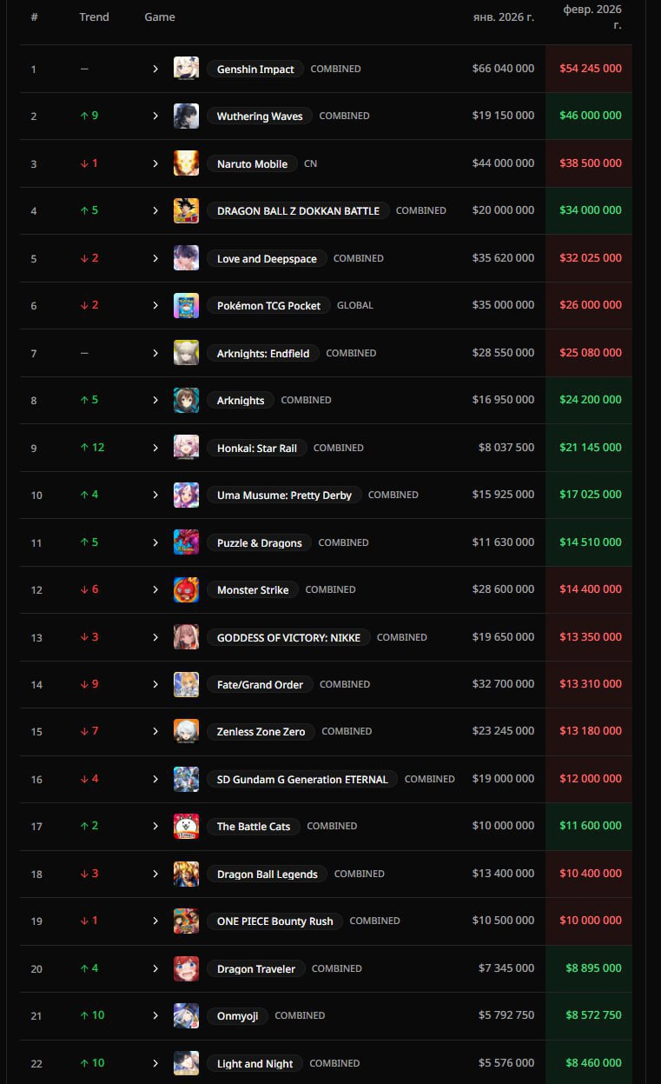Expand the Love and Deepspace row
The height and width of the screenshot is (1084, 661).
[155, 258]
